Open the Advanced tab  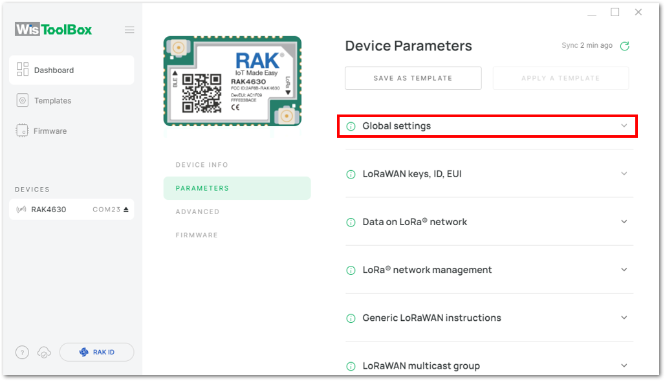click(198, 212)
